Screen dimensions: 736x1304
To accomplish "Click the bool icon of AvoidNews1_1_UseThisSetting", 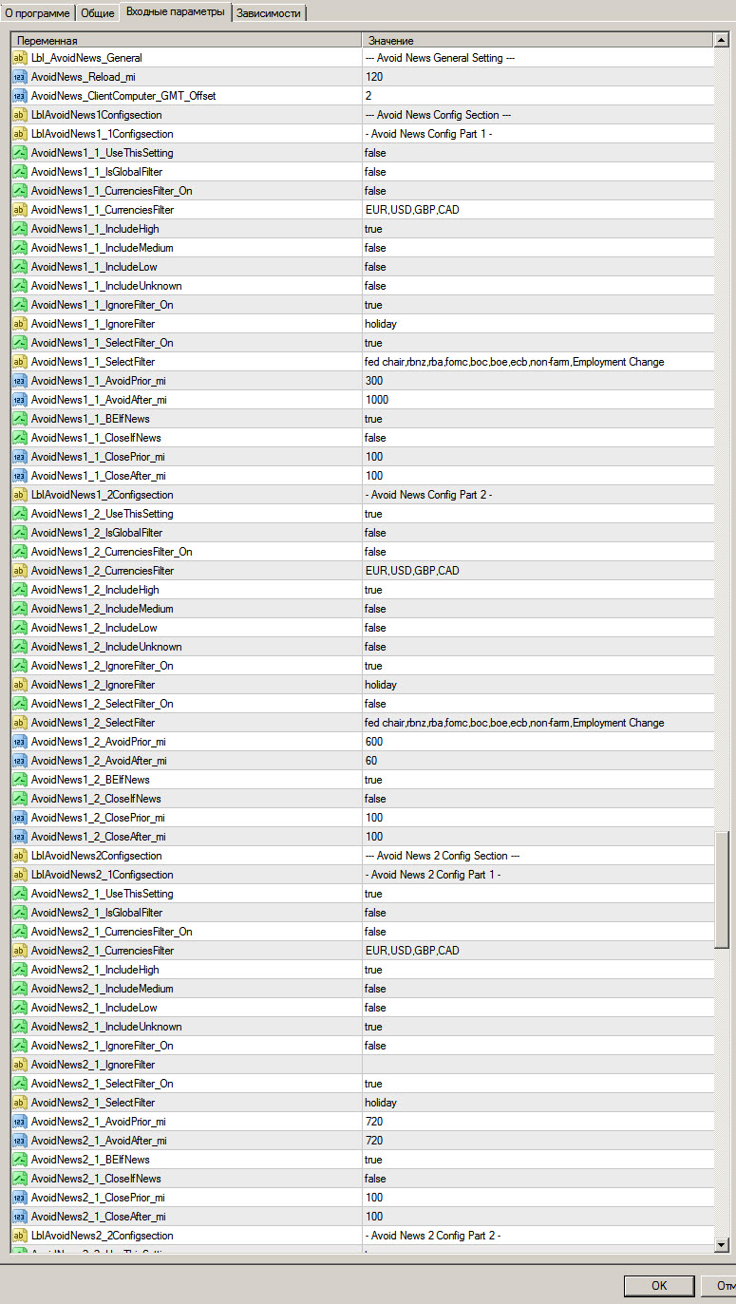I will pyautogui.click(x=20, y=153).
